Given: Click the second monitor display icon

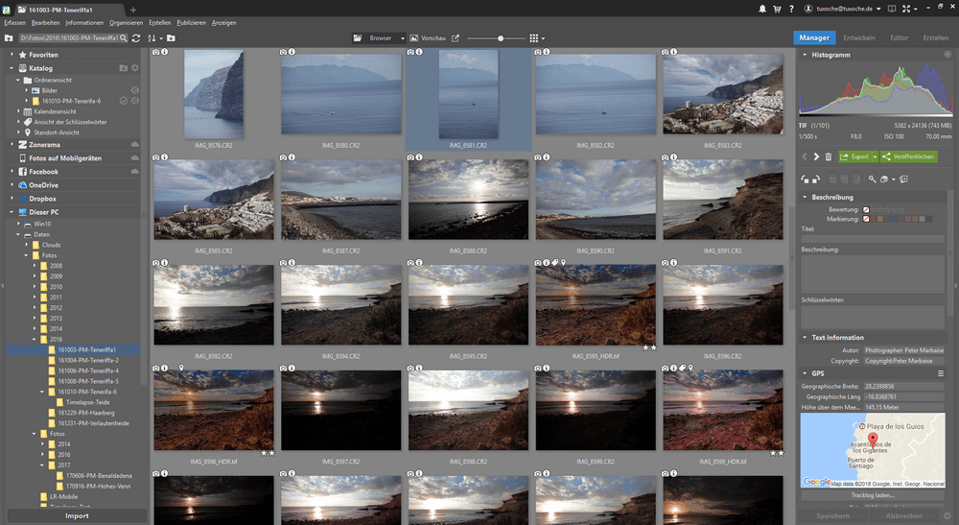Looking at the screenshot, I should tap(892, 9).
